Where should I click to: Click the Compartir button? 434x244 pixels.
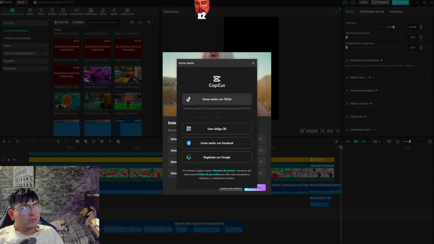(380, 2)
